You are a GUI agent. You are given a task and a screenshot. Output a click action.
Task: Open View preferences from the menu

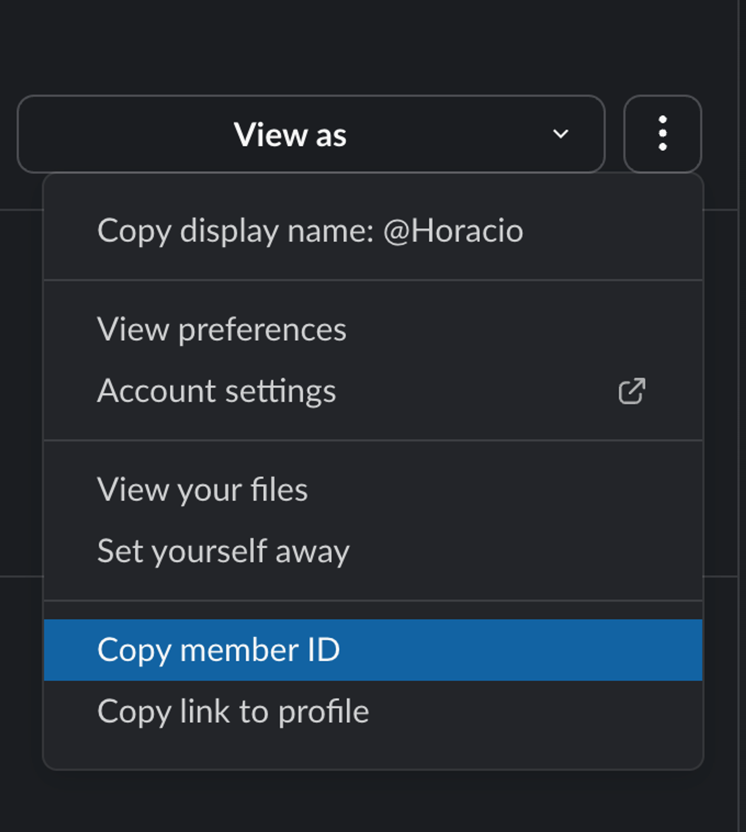[222, 329]
